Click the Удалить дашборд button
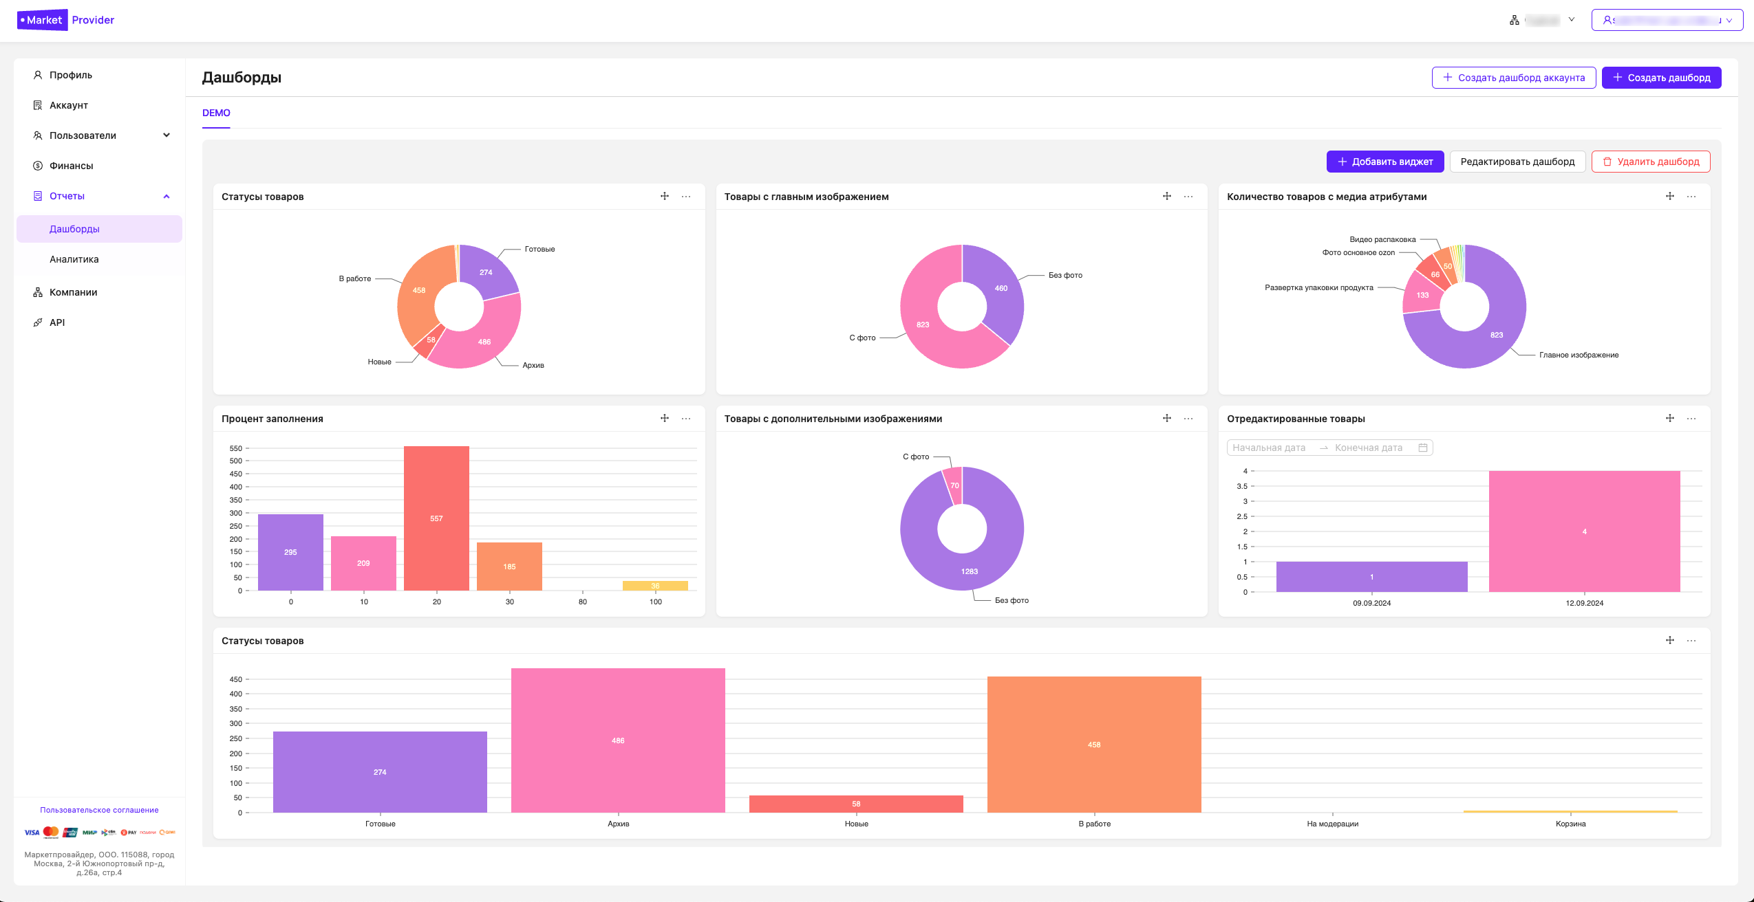 point(1650,162)
